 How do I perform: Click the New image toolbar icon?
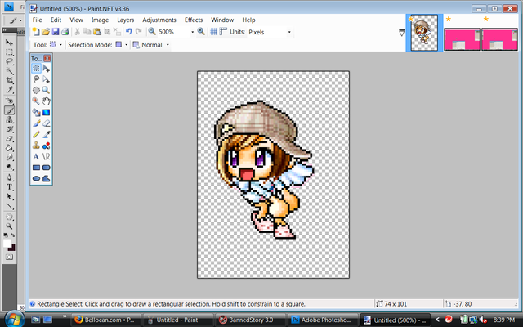pyautogui.click(x=36, y=32)
